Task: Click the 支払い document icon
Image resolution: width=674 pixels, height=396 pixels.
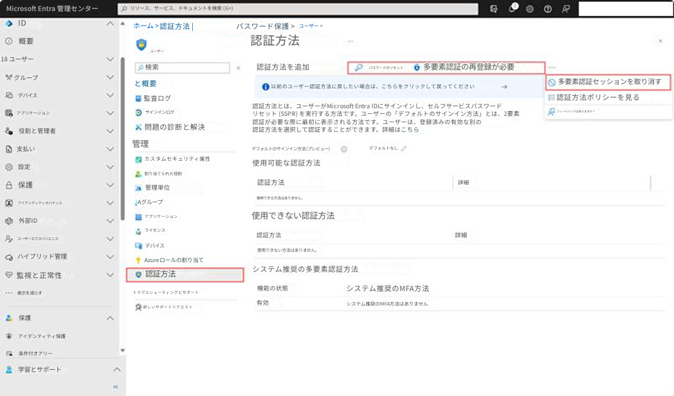Action: 8,149
